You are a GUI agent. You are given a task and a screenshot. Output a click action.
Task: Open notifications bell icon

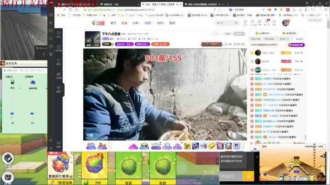(274, 22)
